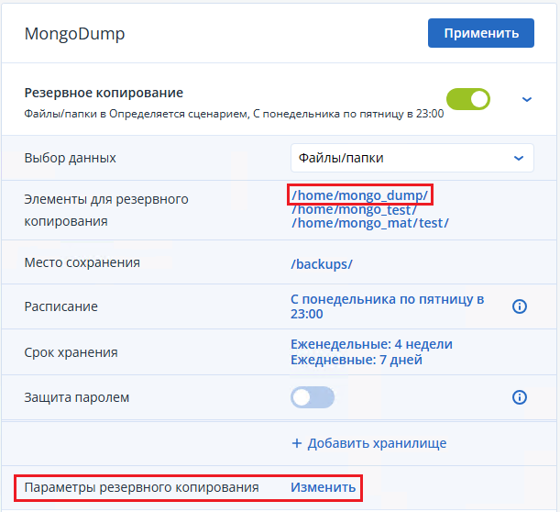Select the Место сохранения label
Viewport: 560px width, 512px height.
pos(82,262)
